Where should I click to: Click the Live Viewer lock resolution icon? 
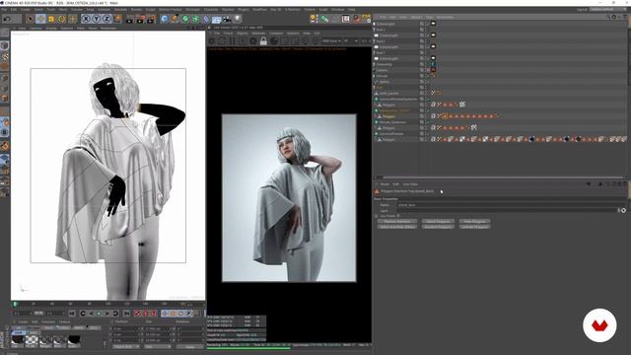tap(263, 41)
